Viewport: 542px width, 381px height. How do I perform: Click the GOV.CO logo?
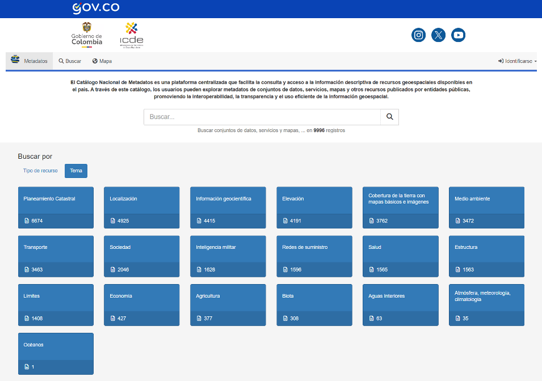tap(96, 8)
